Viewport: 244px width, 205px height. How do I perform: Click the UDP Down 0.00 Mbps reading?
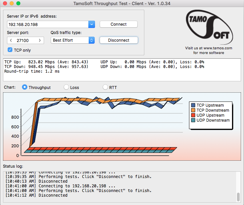point(152,67)
